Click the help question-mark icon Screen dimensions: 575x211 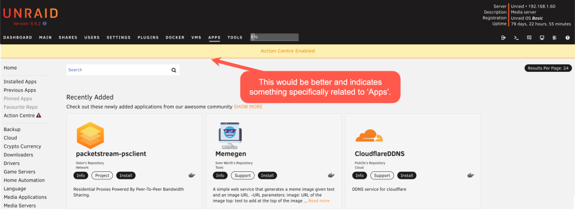point(568,37)
